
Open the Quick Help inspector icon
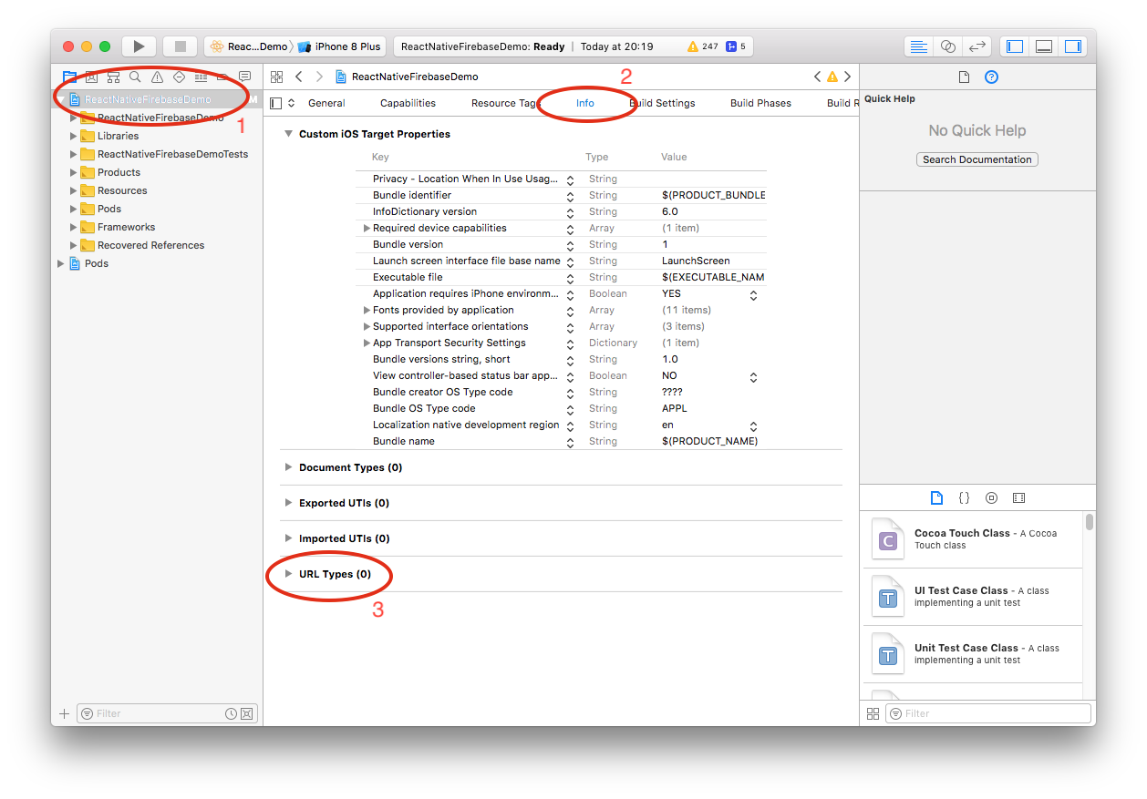click(x=992, y=77)
